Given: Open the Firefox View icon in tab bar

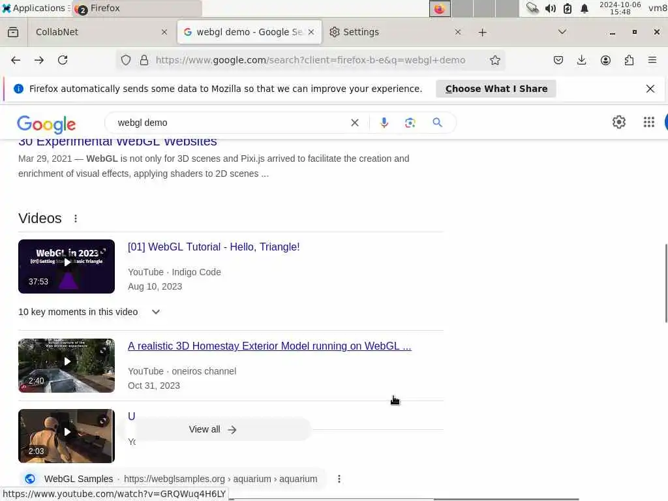Looking at the screenshot, I should point(13,33).
